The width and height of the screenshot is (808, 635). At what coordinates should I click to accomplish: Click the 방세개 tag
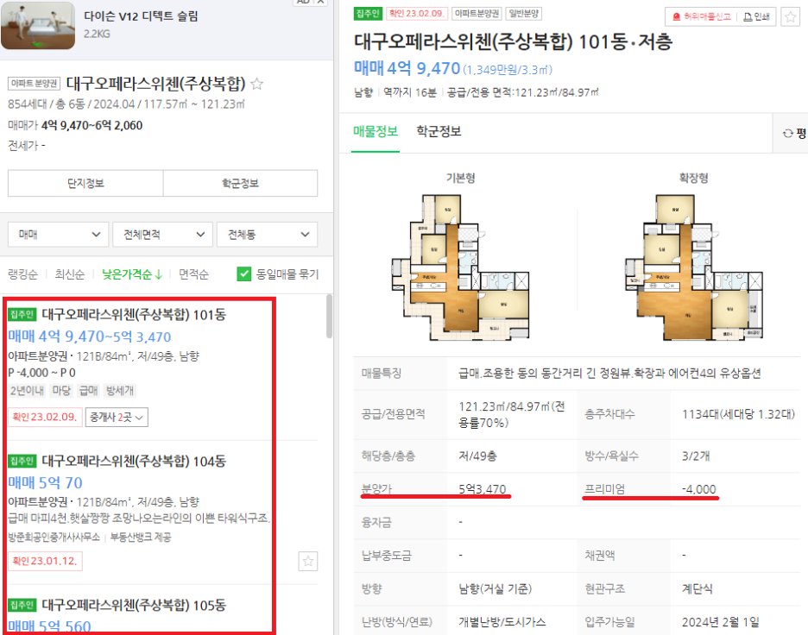(119, 391)
